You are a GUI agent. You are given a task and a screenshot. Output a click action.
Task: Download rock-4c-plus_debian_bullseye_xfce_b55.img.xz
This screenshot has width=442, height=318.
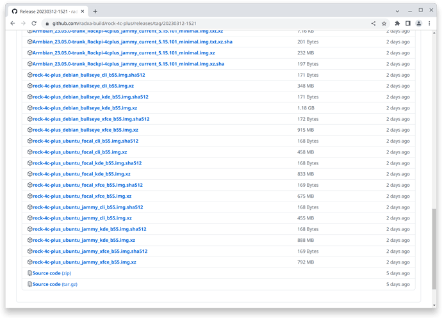point(85,130)
